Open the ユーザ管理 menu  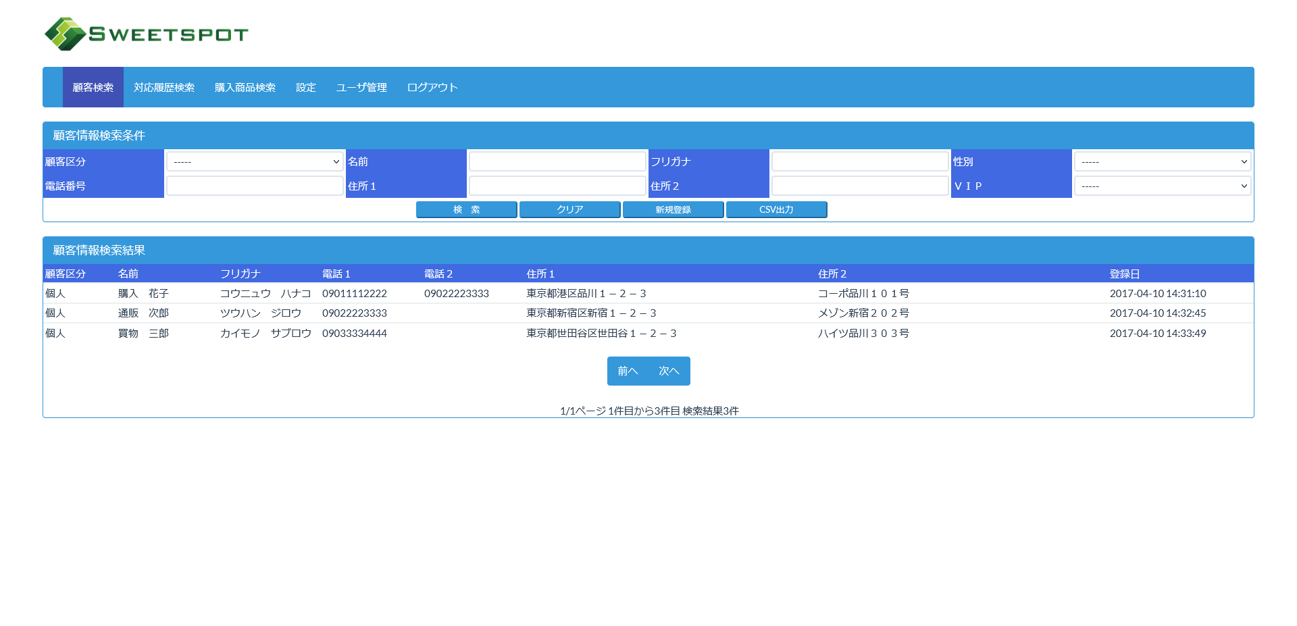coord(361,87)
